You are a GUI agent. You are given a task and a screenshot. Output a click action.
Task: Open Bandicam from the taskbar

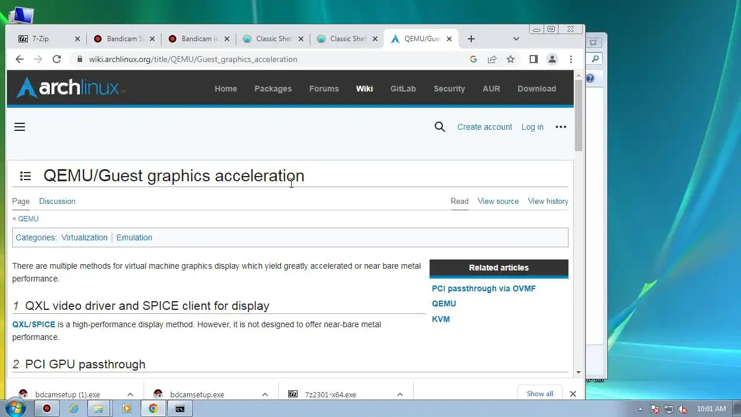pos(47,408)
